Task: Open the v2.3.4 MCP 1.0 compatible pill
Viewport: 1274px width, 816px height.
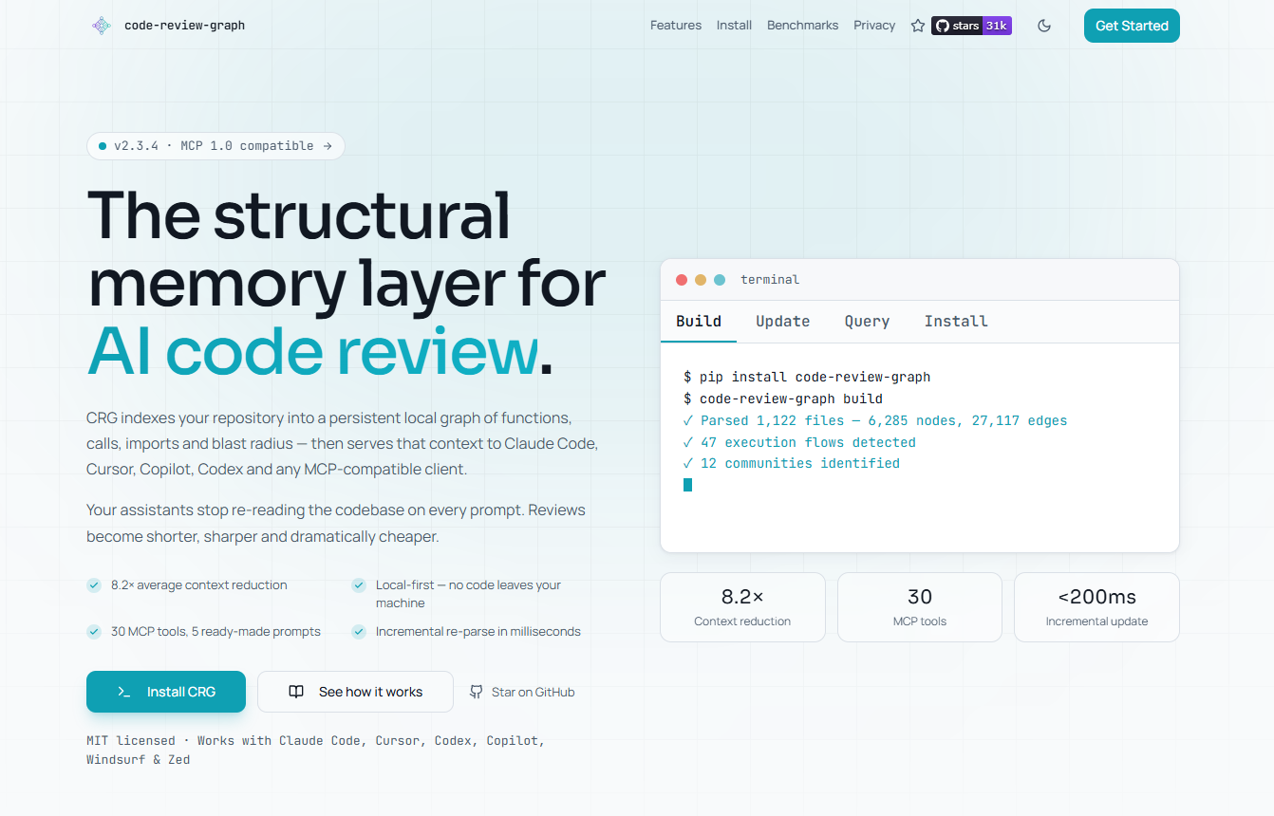Action: pos(215,146)
